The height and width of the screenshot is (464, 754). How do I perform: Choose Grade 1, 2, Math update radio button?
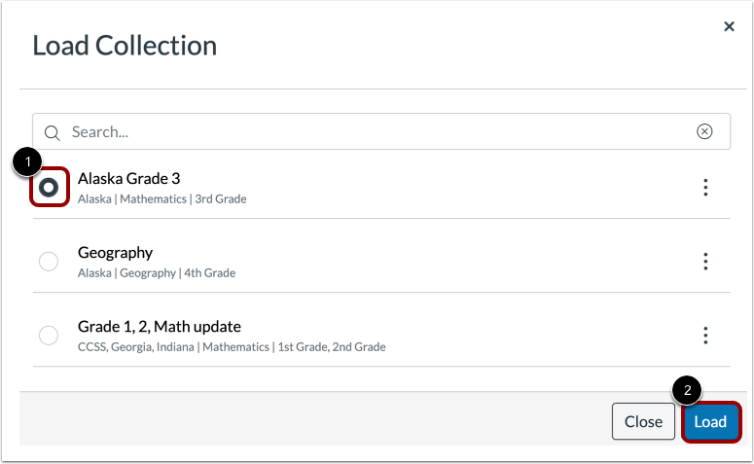tap(49, 336)
